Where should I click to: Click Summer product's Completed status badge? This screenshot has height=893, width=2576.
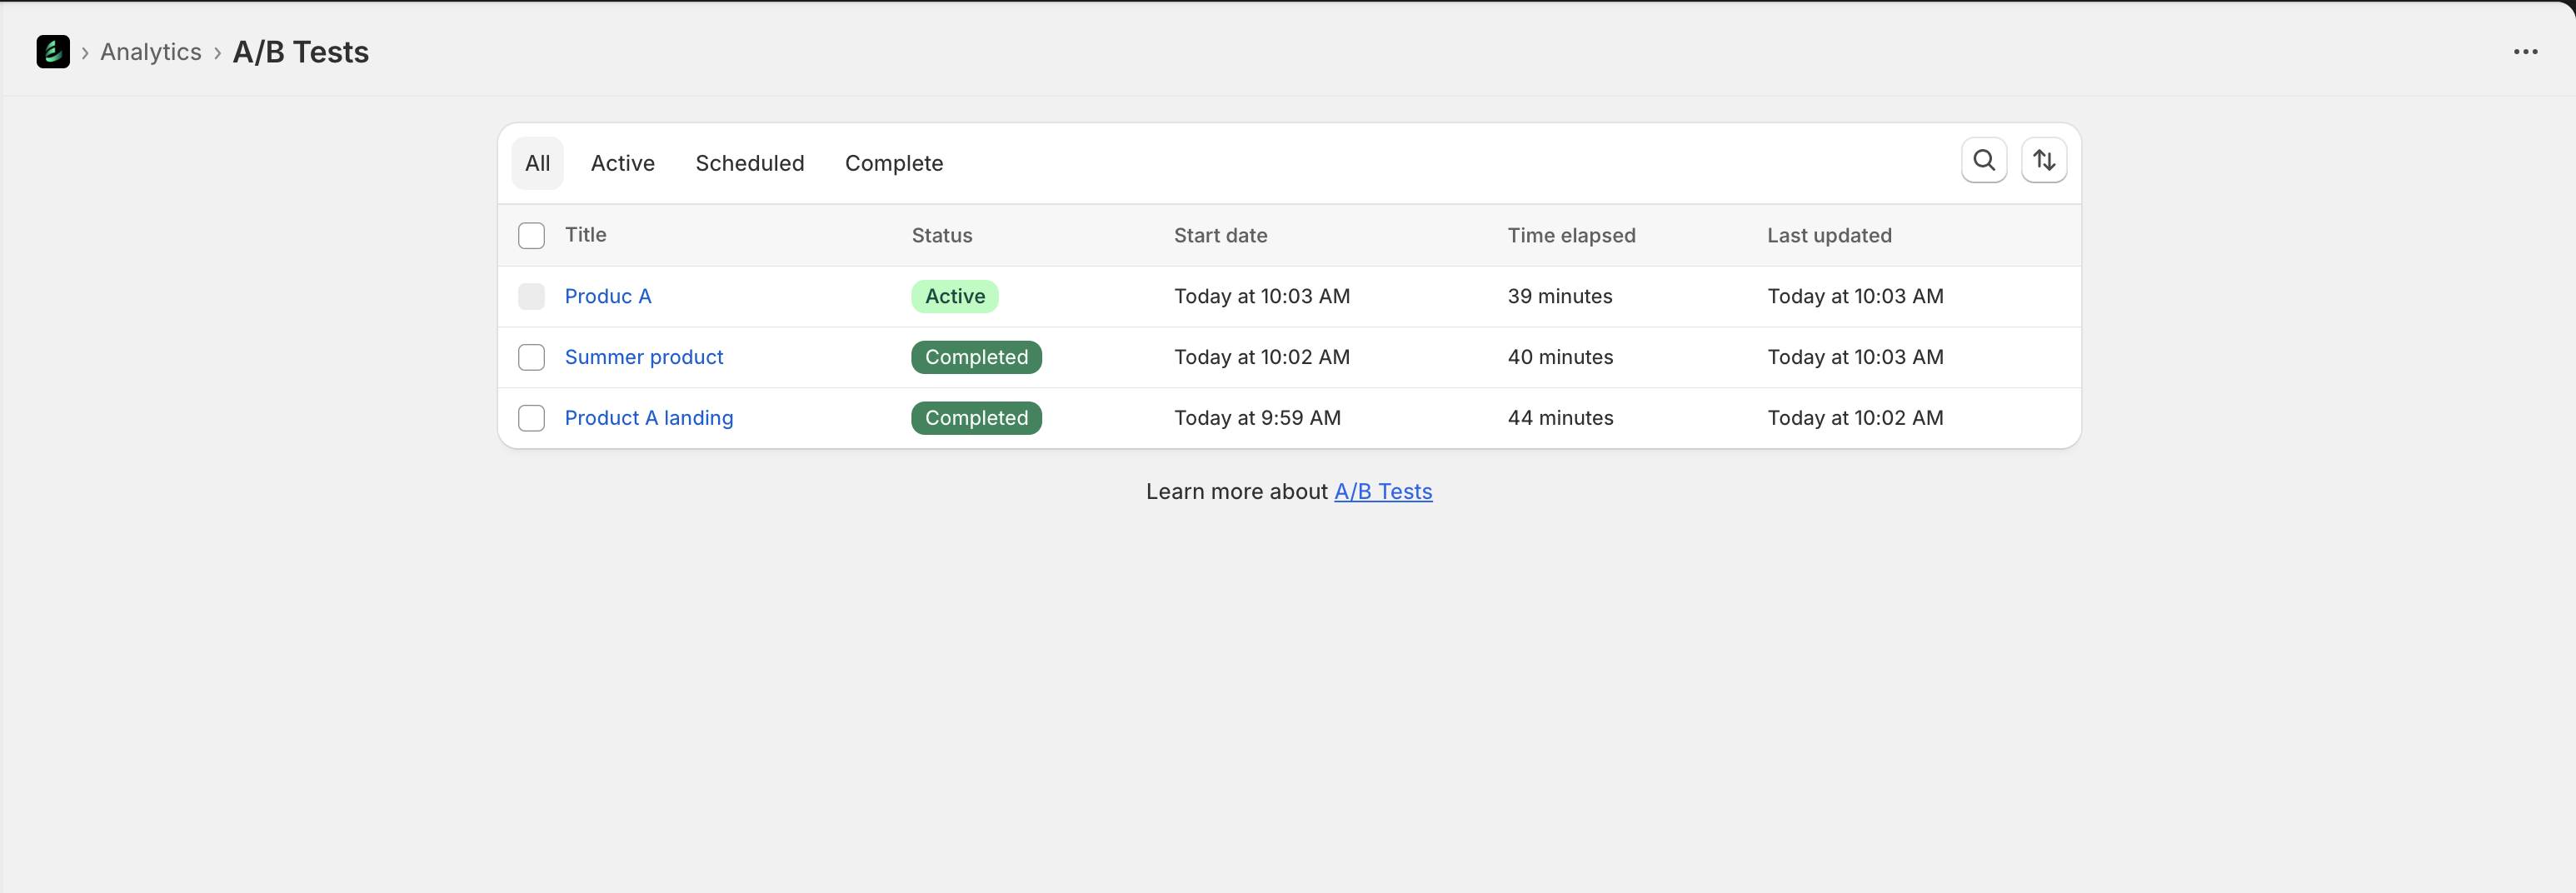975,358
